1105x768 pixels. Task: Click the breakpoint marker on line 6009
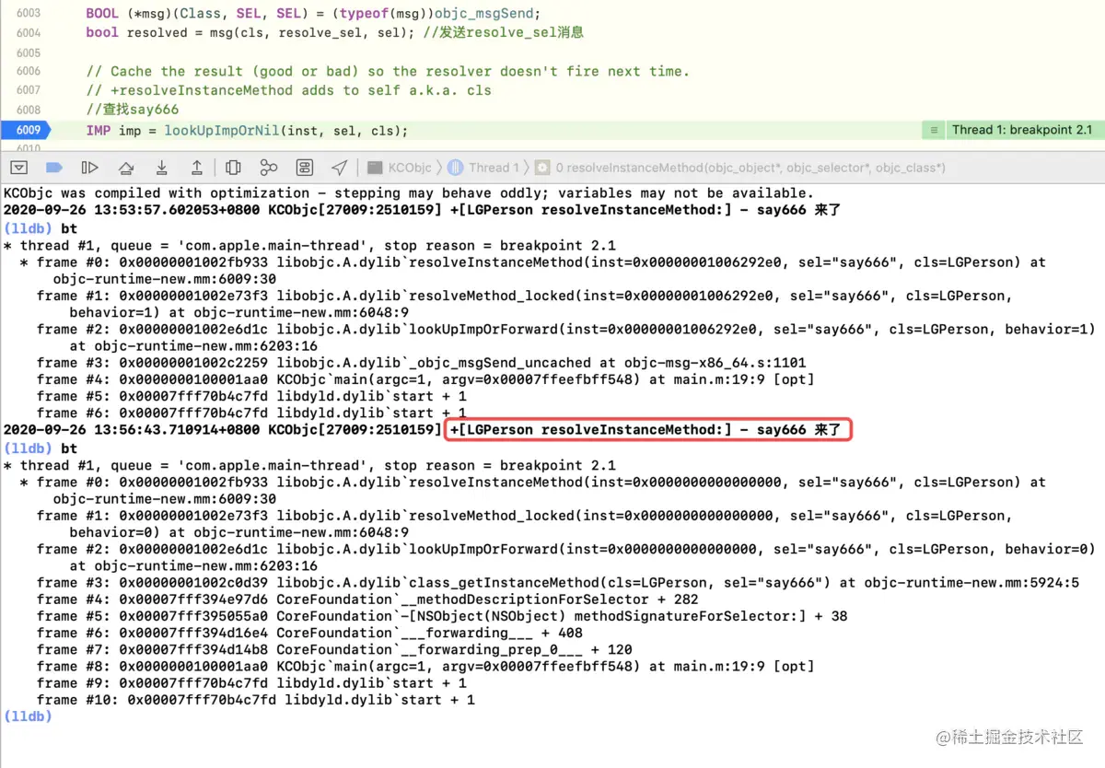click(x=29, y=130)
